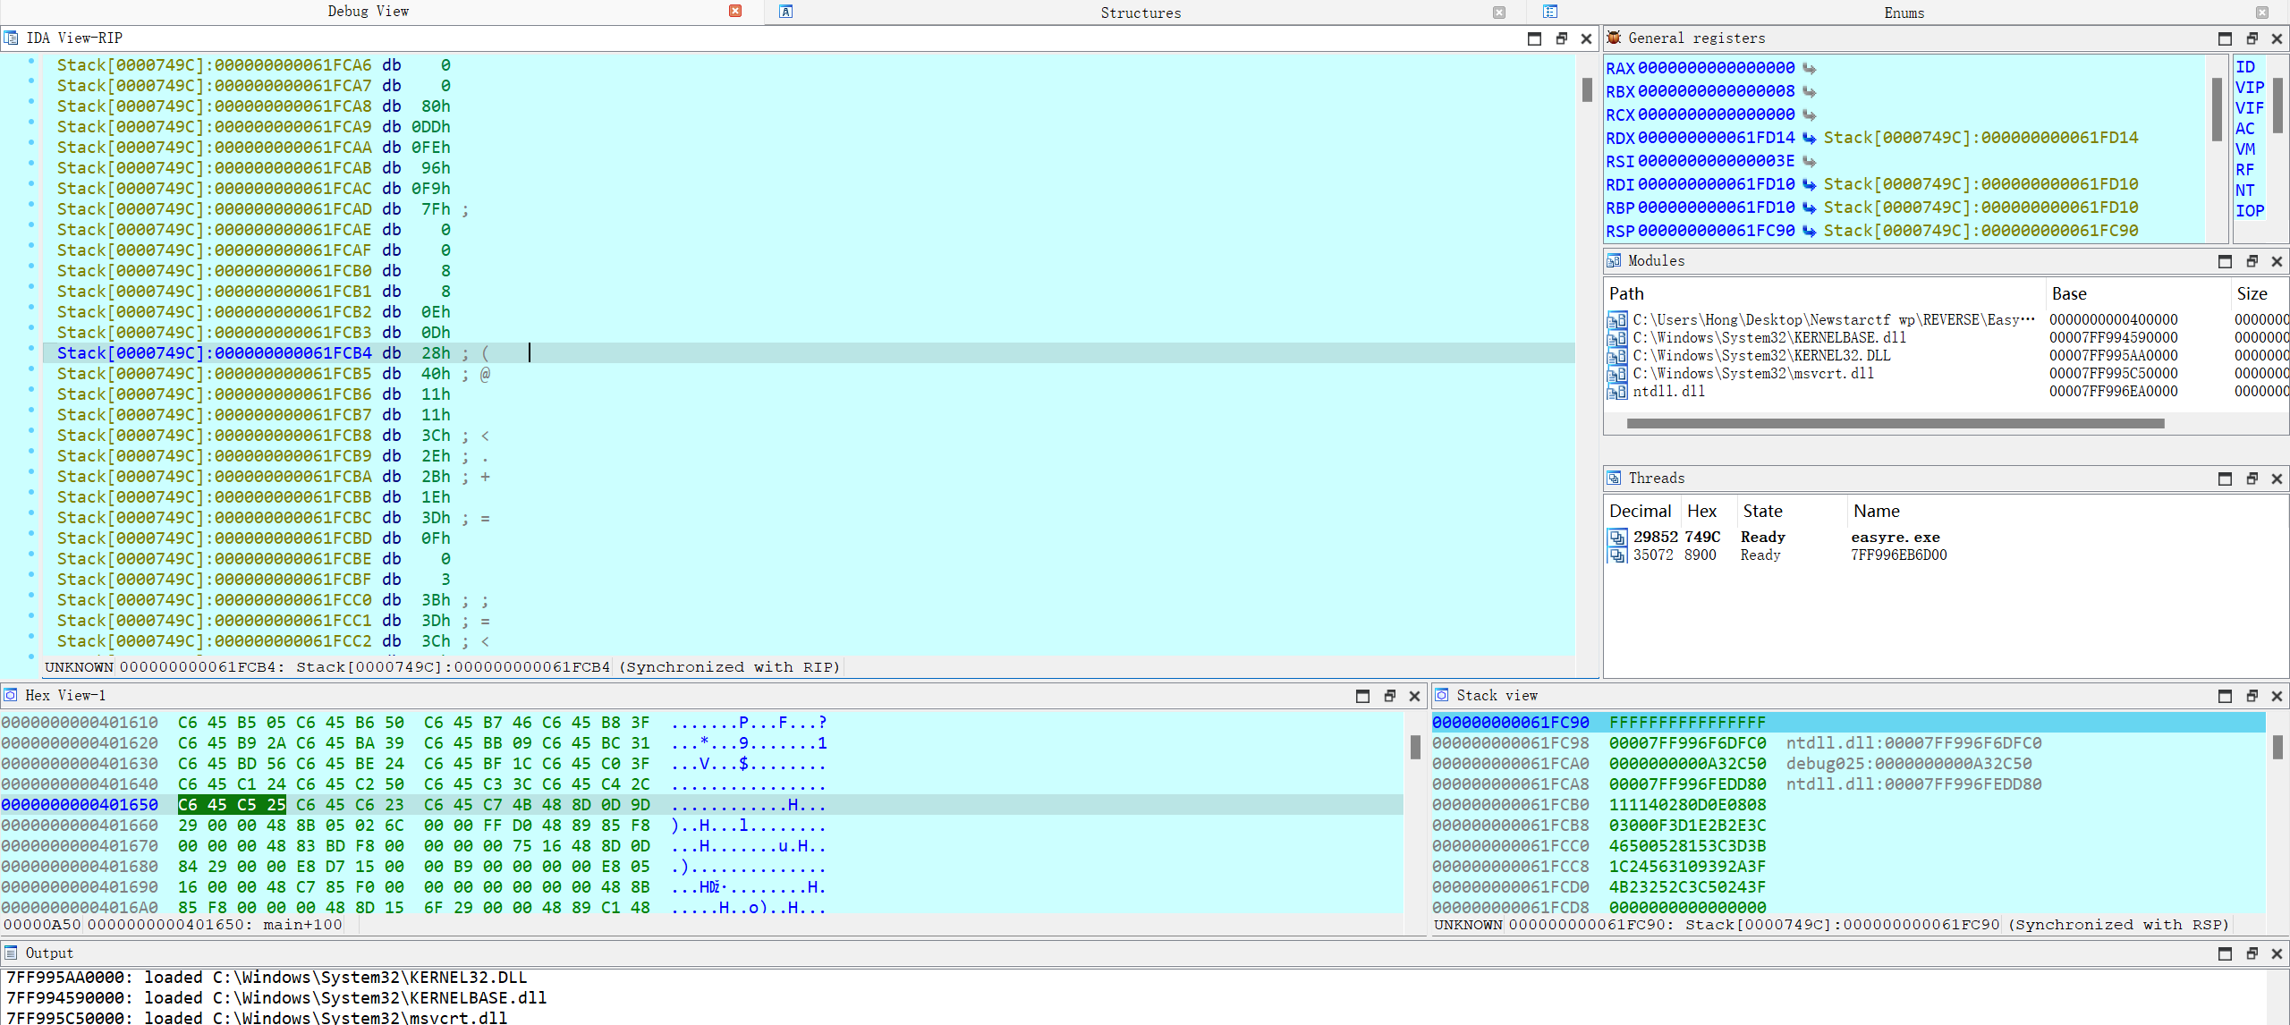This screenshot has height=1025, width=2290.
Task: Select the msvcrt.dll module row
Action: pyautogui.click(x=1946, y=374)
